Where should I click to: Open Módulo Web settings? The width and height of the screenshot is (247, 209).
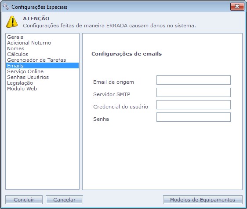pos(22,89)
